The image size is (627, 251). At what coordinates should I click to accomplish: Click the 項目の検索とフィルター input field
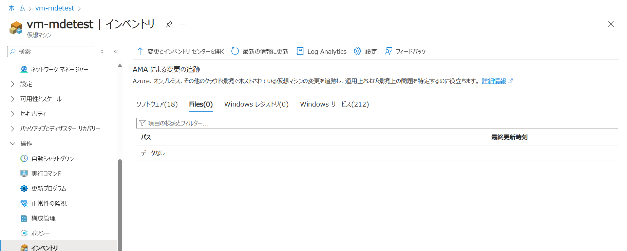click(377, 123)
